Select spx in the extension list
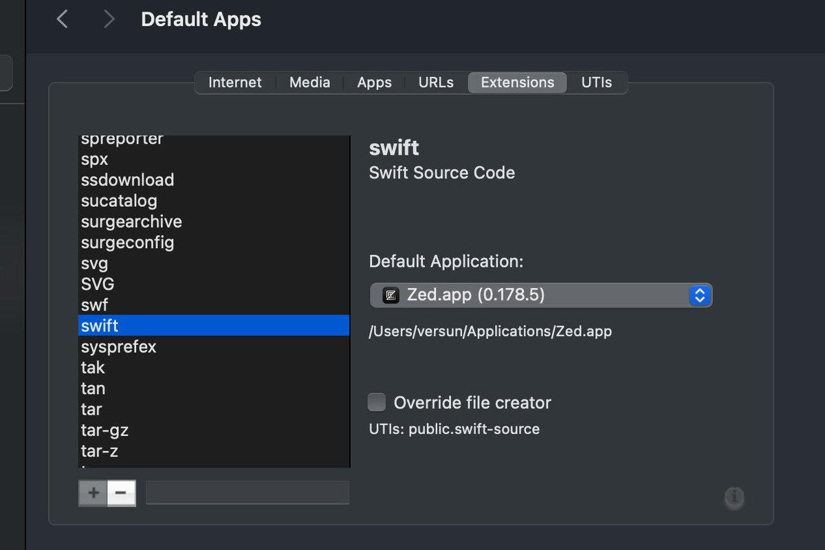 coord(214,159)
